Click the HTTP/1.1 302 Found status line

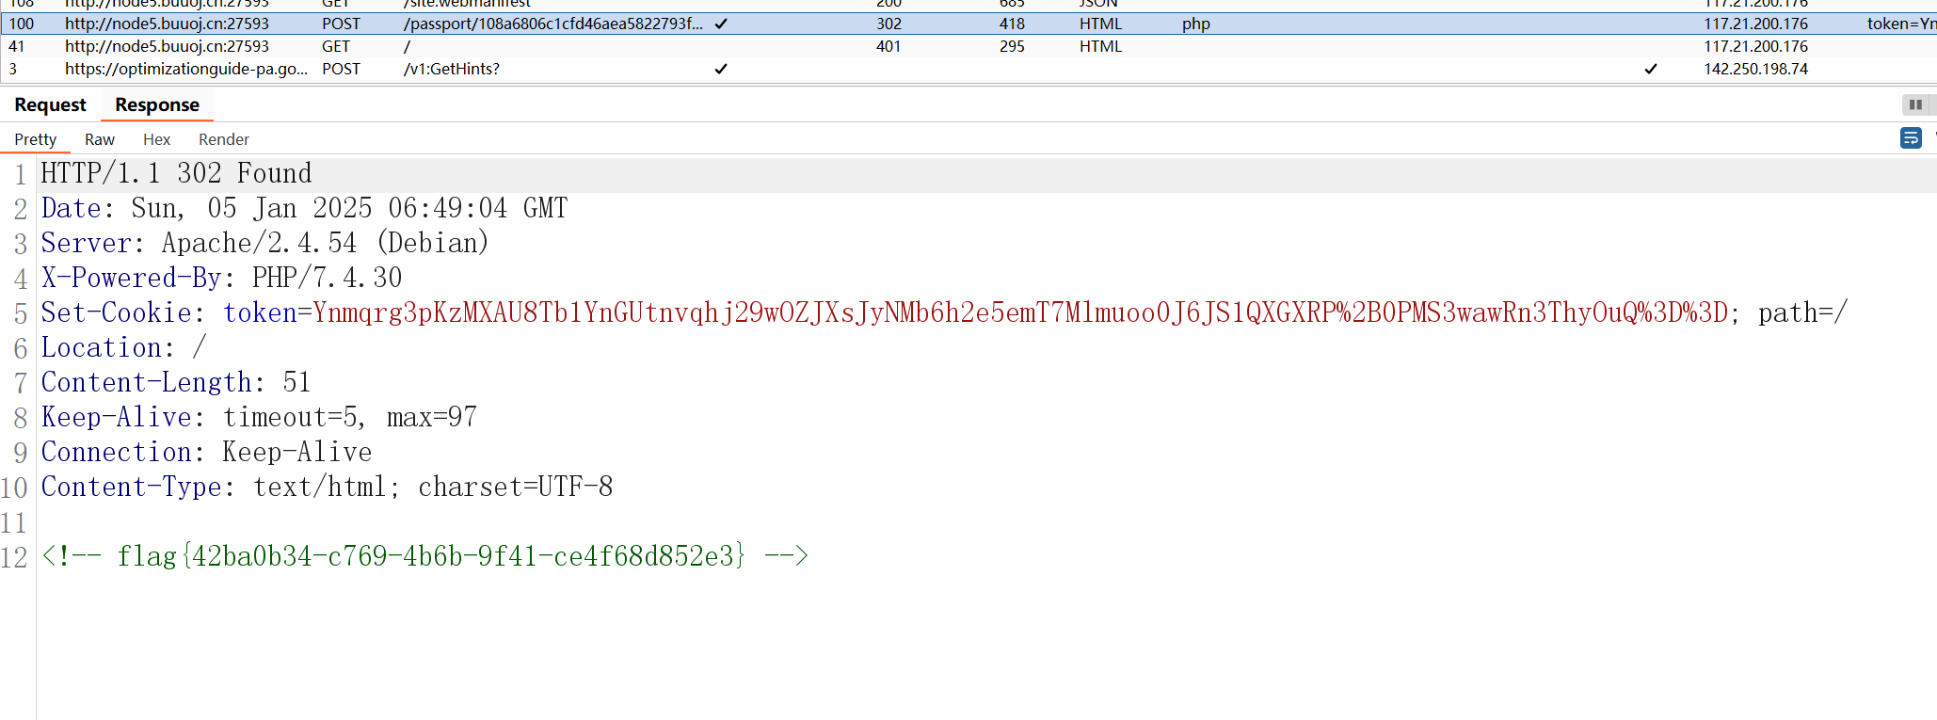[x=176, y=173]
